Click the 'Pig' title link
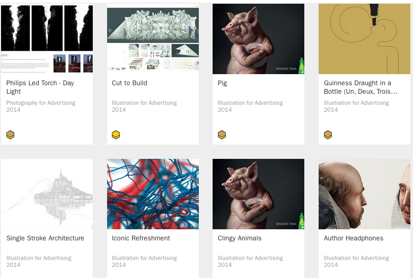The height and width of the screenshot is (278, 413). click(x=222, y=83)
